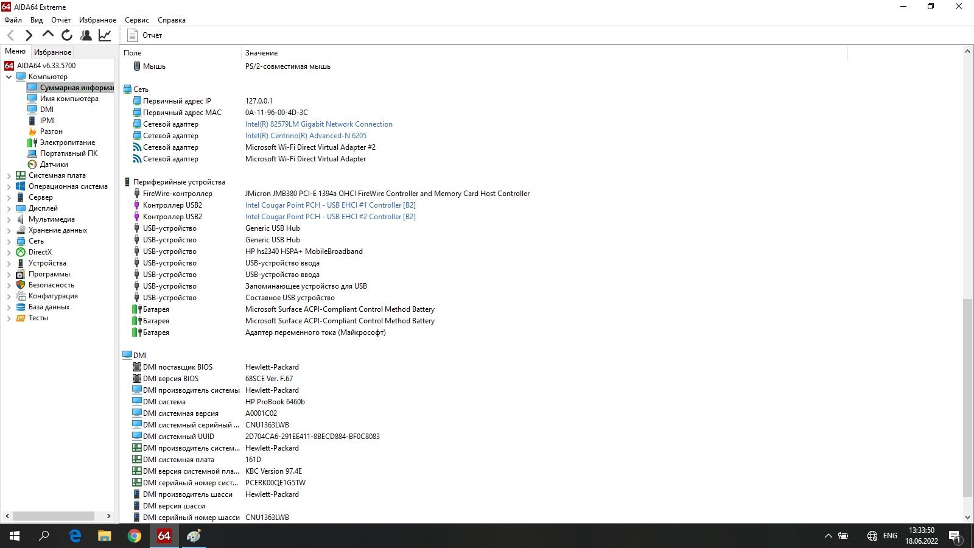Click the Forward navigation arrow

coord(29,35)
